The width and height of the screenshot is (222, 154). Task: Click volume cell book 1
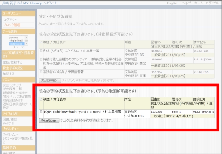tap(176, 112)
